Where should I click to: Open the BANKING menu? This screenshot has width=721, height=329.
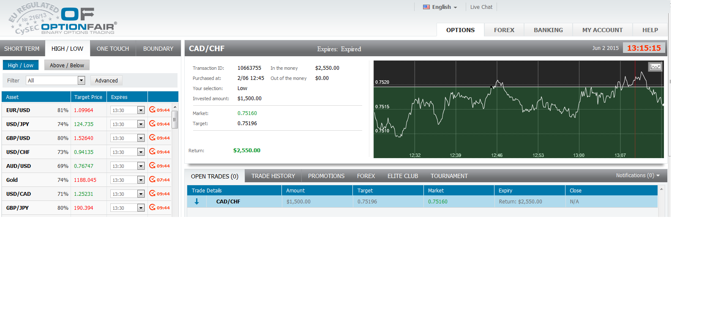coord(548,30)
